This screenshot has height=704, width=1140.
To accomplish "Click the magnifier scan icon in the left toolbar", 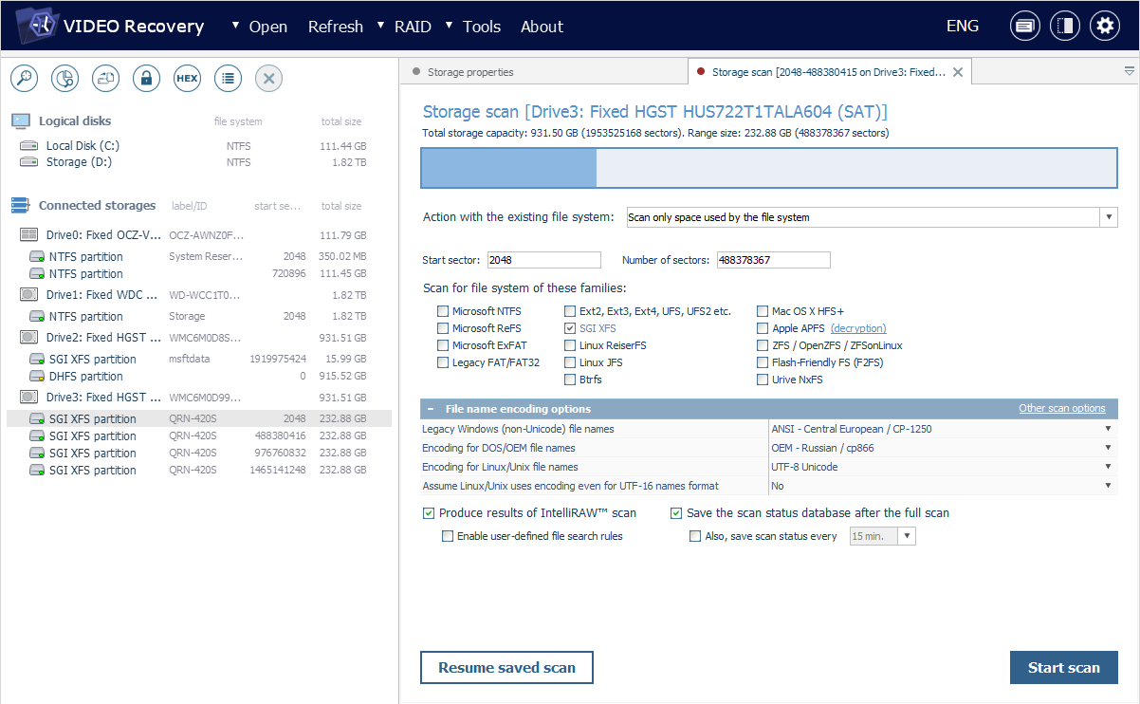I will tap(24, 79).
